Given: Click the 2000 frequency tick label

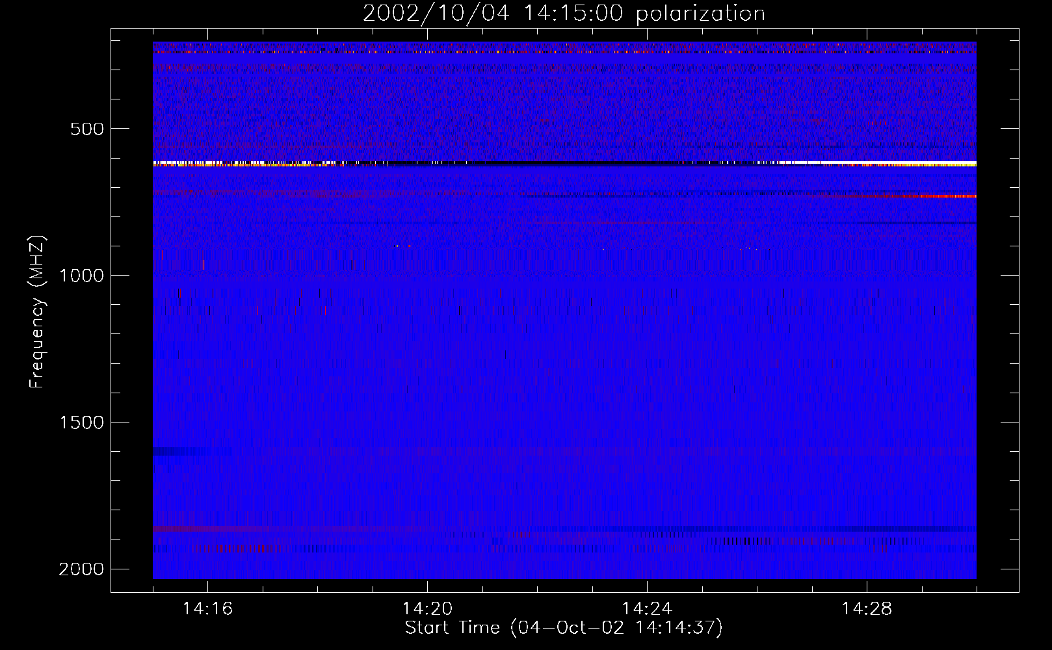Looking at the screenshot, I should [x=81, y=569].
